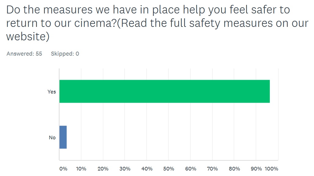Click the green Yes bar
Screen dimensions: 314x176
tap(164, 91)
